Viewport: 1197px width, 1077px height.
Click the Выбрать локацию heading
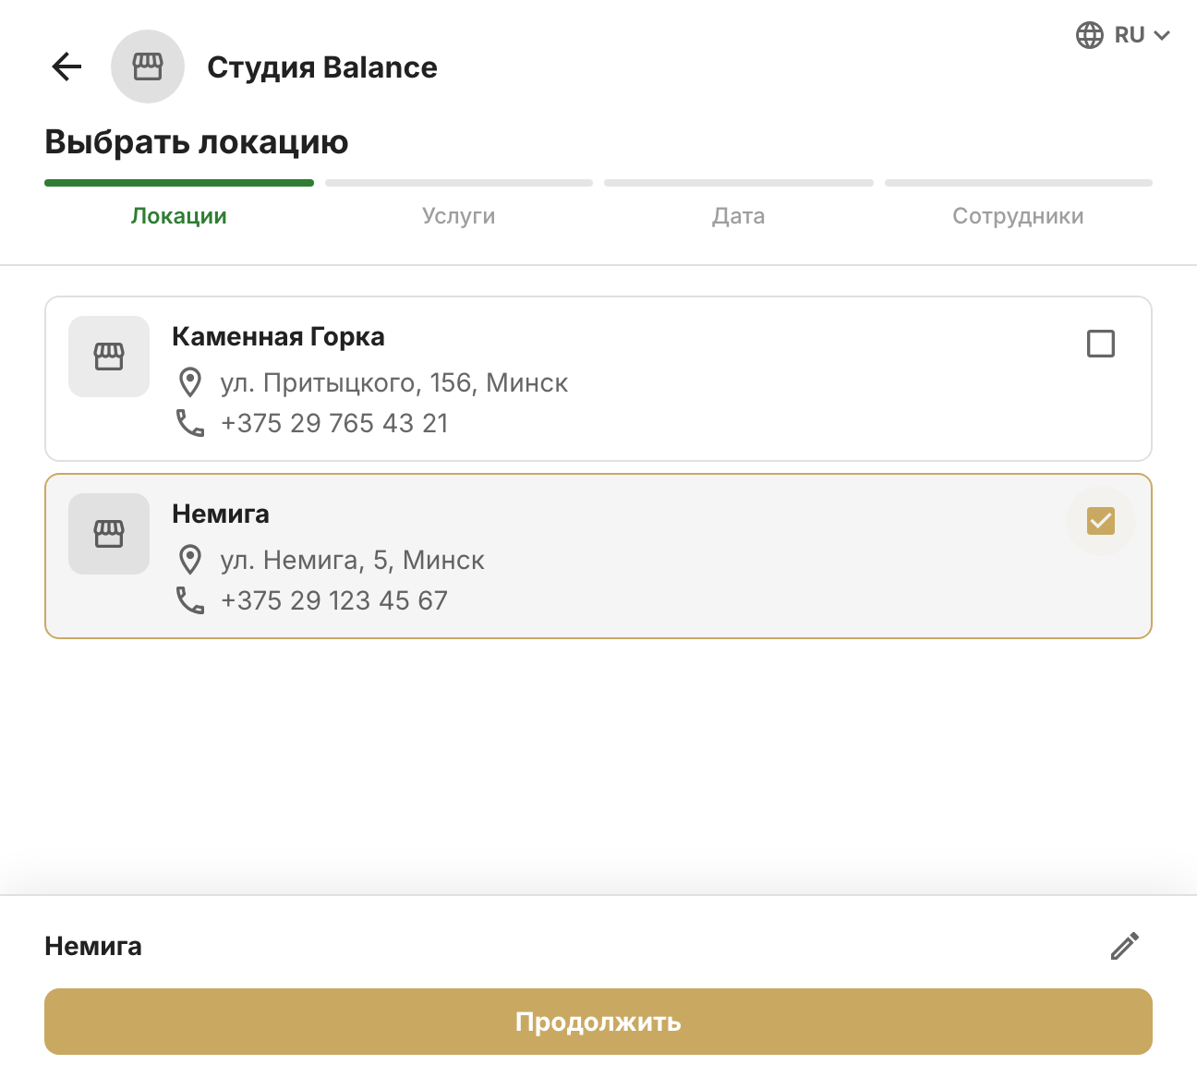(197, 142)
